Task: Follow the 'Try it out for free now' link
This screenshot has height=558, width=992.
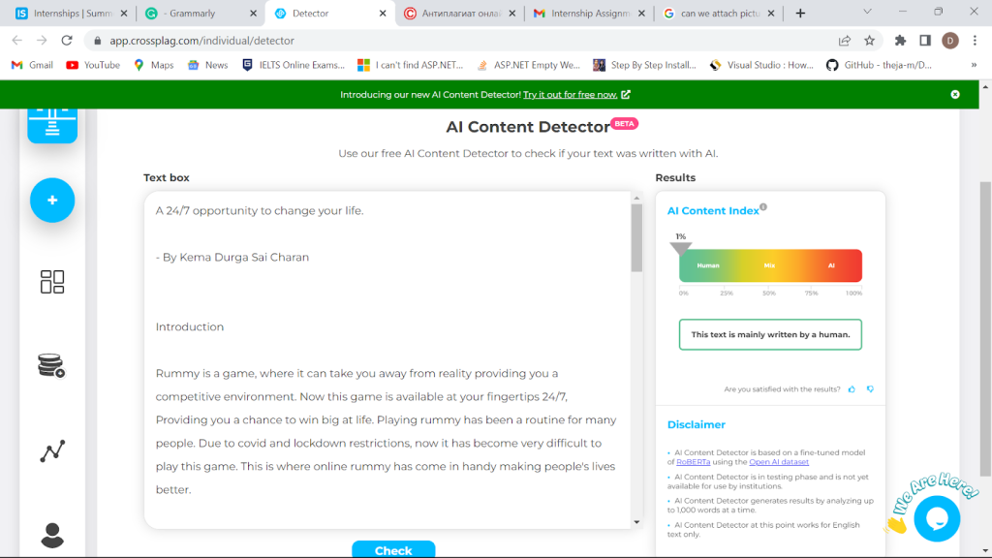Action: pos(571,95)
